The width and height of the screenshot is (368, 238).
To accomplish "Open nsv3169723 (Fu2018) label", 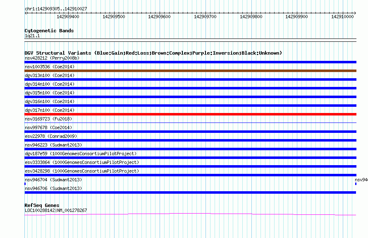I will point(48,119).
